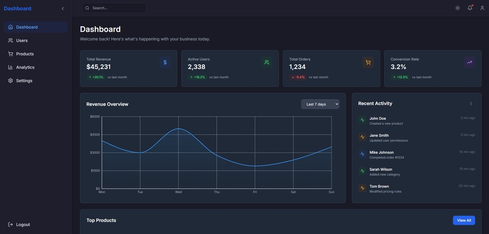Click 'Completed order #1234' activity text
This screenshot has height=234, width=489.
pos(387,158)
